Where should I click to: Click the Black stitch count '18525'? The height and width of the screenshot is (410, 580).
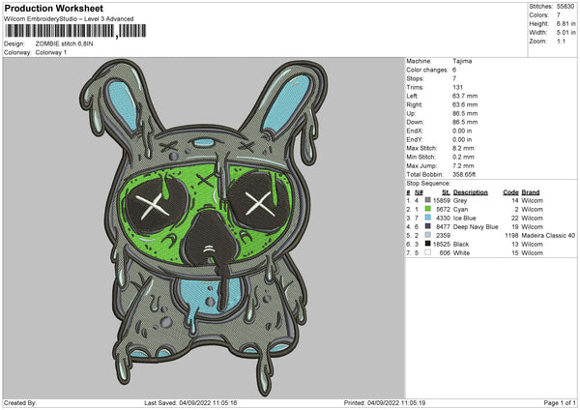coord(442,245)
